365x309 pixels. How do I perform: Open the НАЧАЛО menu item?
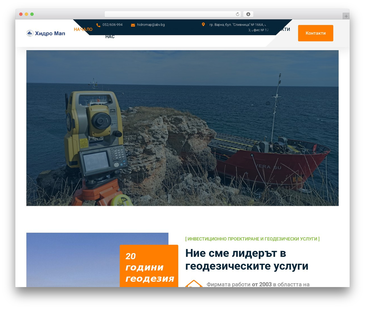[83, 29]
